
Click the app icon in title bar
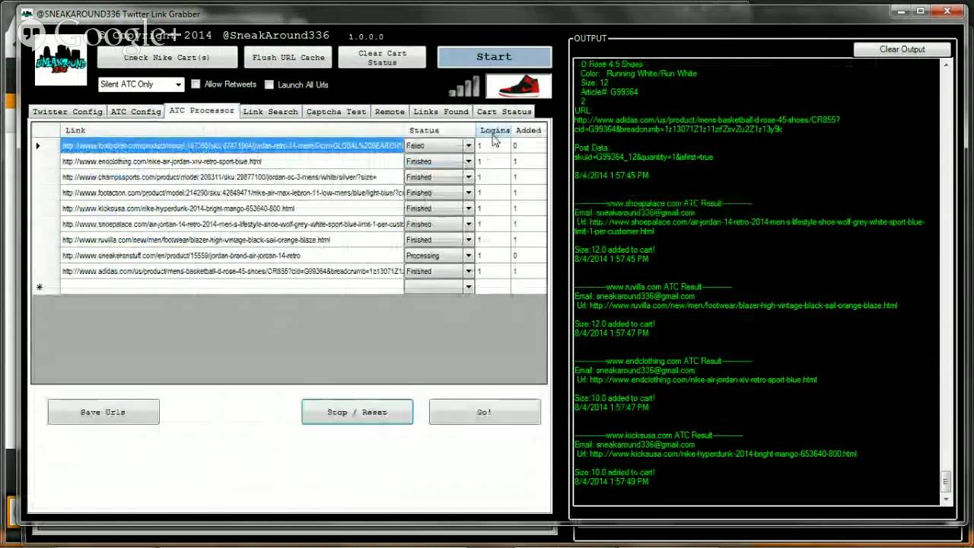[27, 14]
